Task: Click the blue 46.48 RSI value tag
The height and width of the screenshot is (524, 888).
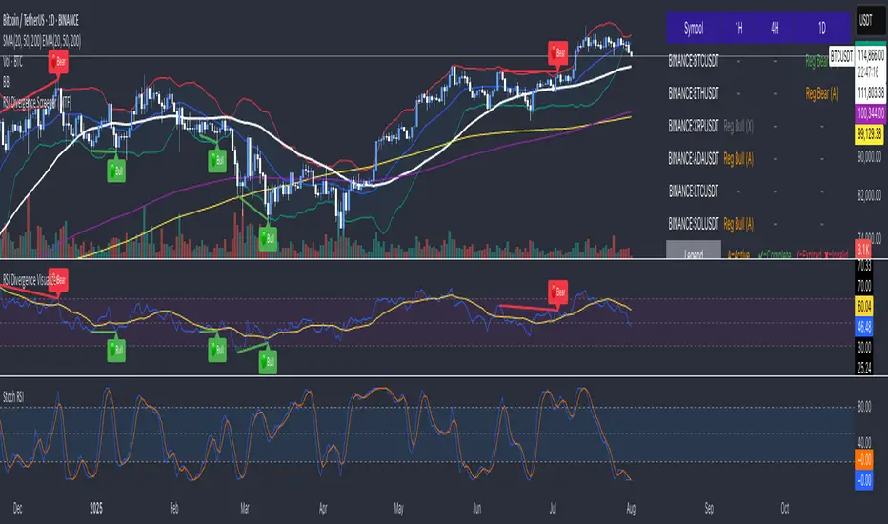Action: point(864,327)
